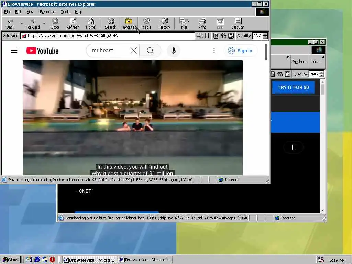Viewport: 352px width, 264px height.
Task: Open the Edit menu
Action: pyautogui.click(x=18, y=12)
